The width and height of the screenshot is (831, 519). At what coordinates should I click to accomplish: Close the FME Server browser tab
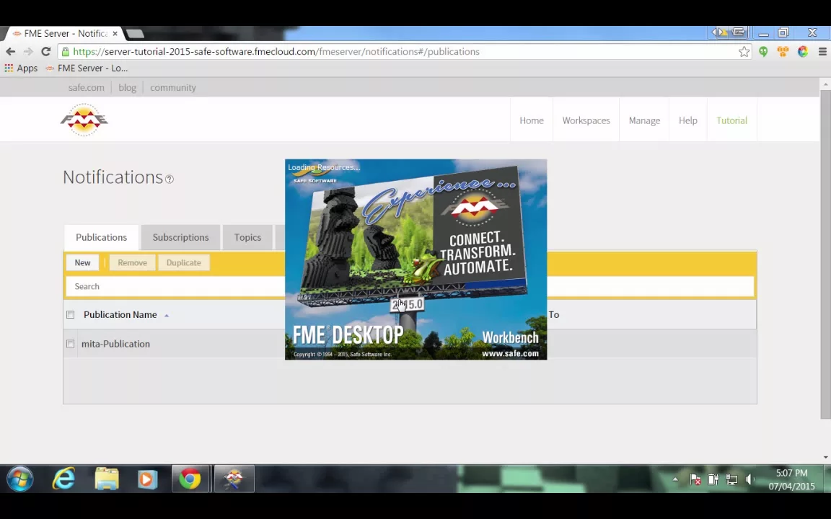click(115, 33)
